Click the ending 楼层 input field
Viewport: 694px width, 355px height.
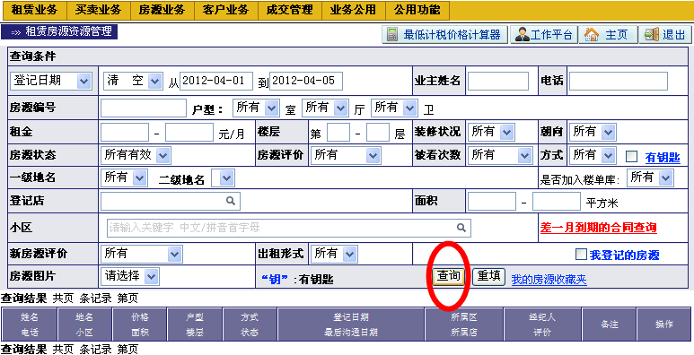coord(378,132)
